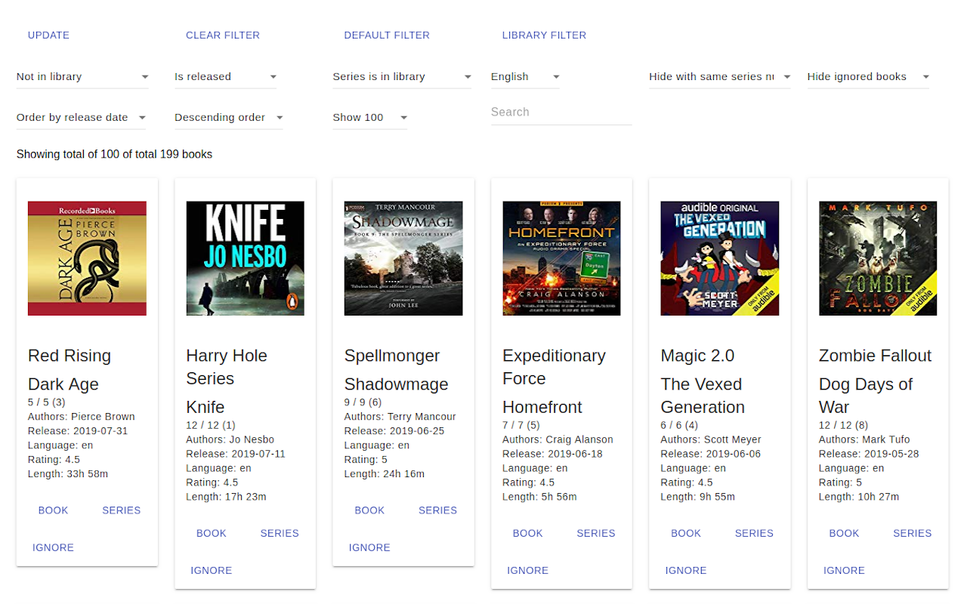Expand 'Hide ignored books' dropdown

[x=868, y=76]
